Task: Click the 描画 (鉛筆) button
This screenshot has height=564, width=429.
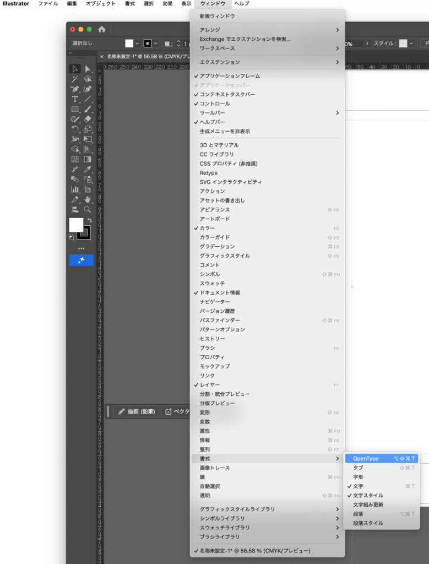Action: click(136, 411)
